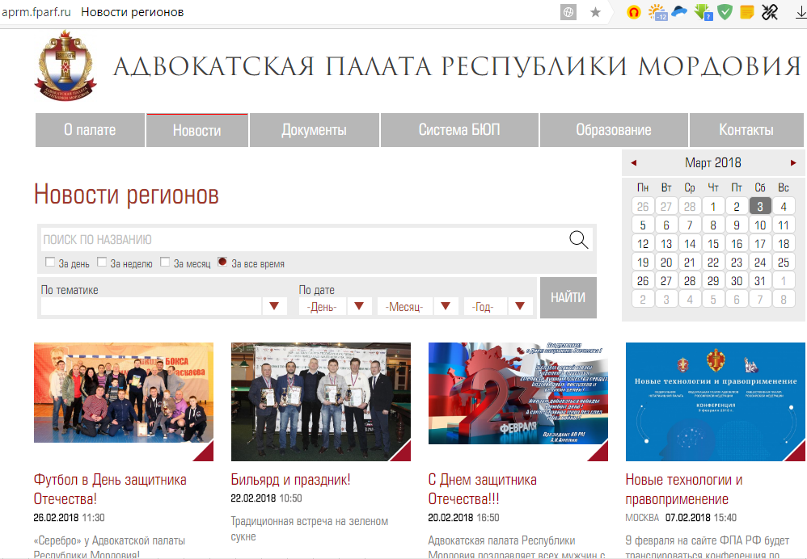This screenshot has height=559, width=807.
Task: Open the 'Новости' menu tab
Action: click(x=197, y=130)
